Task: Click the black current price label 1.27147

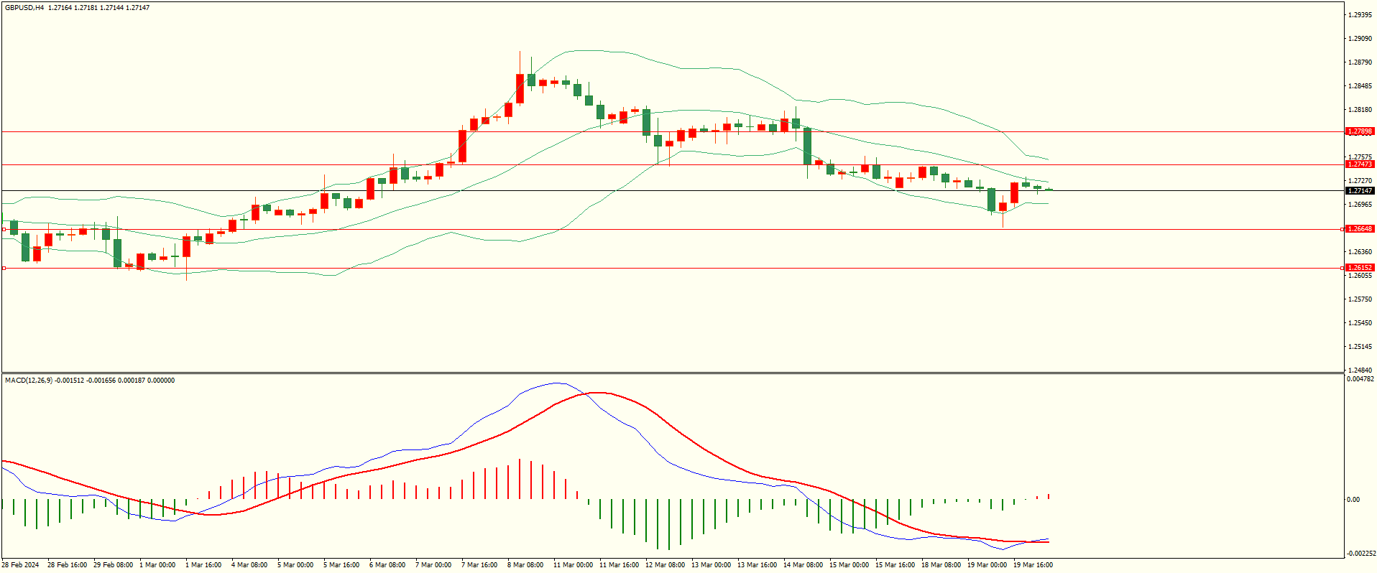Action: pyautogui.click(x=1359, y=191)
